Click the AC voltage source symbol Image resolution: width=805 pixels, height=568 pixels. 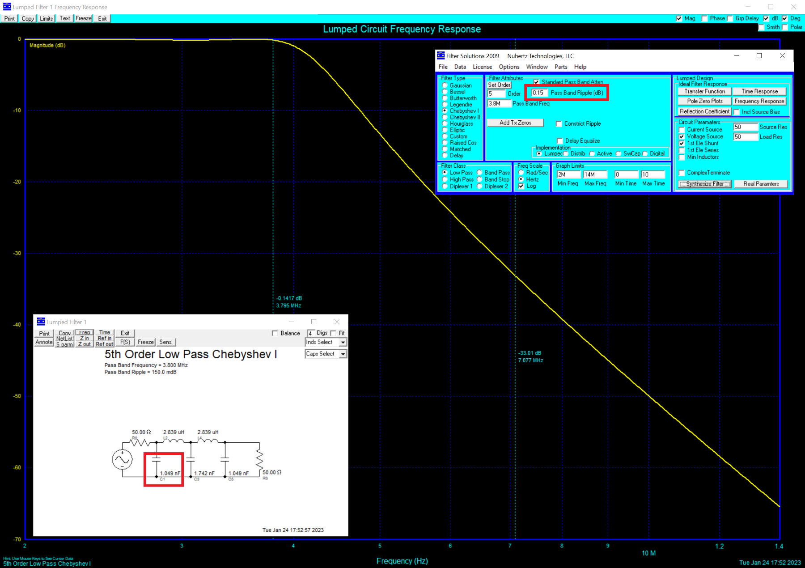(x=122, y=459)
